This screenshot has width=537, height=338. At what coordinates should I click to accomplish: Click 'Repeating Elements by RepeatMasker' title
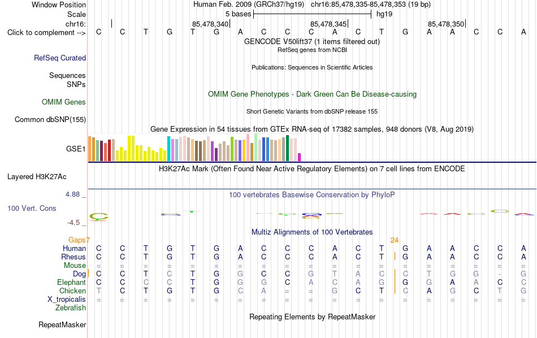[313, 317]
